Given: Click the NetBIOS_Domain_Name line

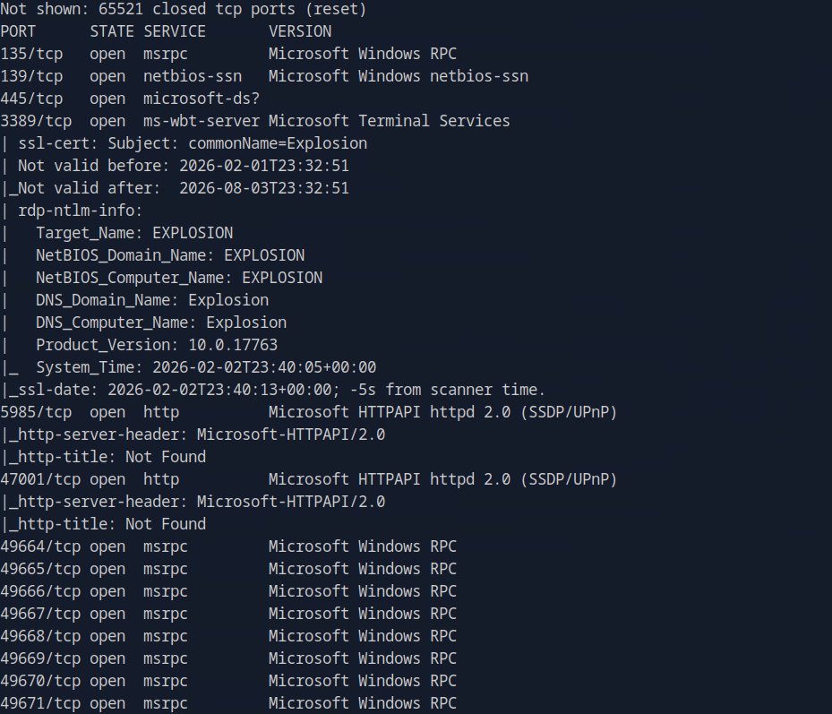Looking at the screenshot, I should coord(170,255).
